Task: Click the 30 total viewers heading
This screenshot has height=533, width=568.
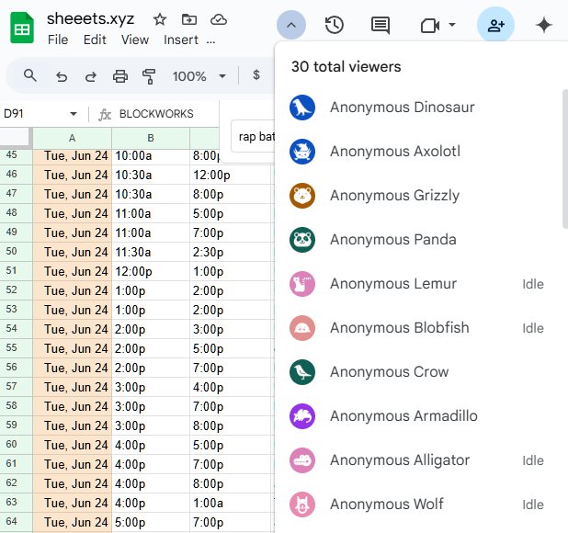Action: tap(346, 66)
